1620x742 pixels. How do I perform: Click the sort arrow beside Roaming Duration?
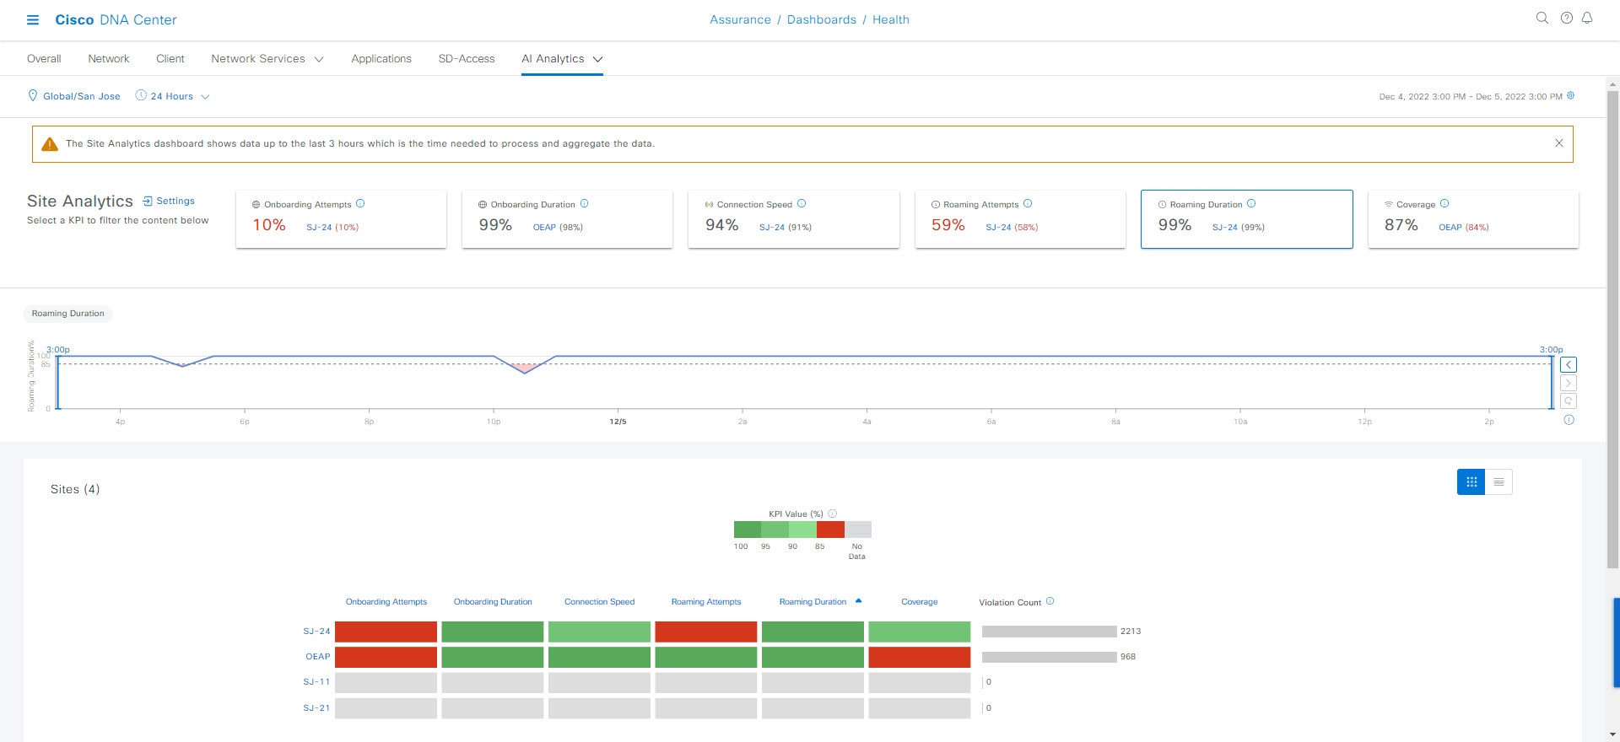[858, 601]
